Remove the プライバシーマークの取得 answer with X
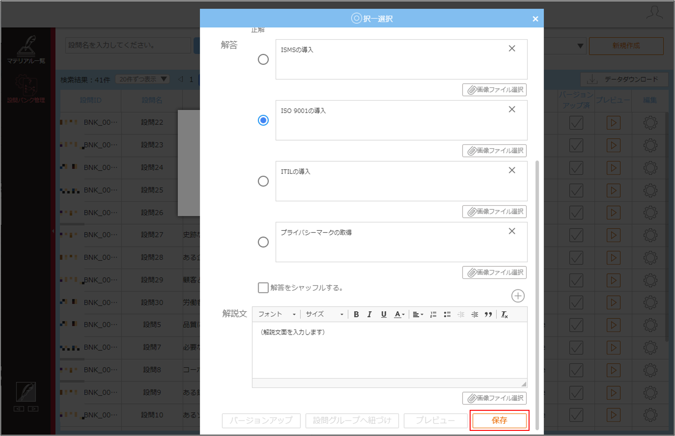 click(x=512, y=231)
